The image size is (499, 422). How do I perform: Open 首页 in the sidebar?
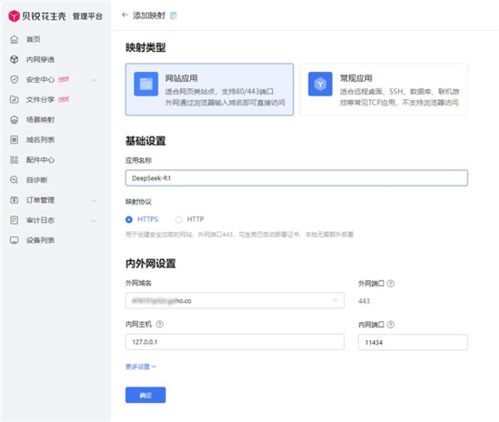(x=33, y=39)
